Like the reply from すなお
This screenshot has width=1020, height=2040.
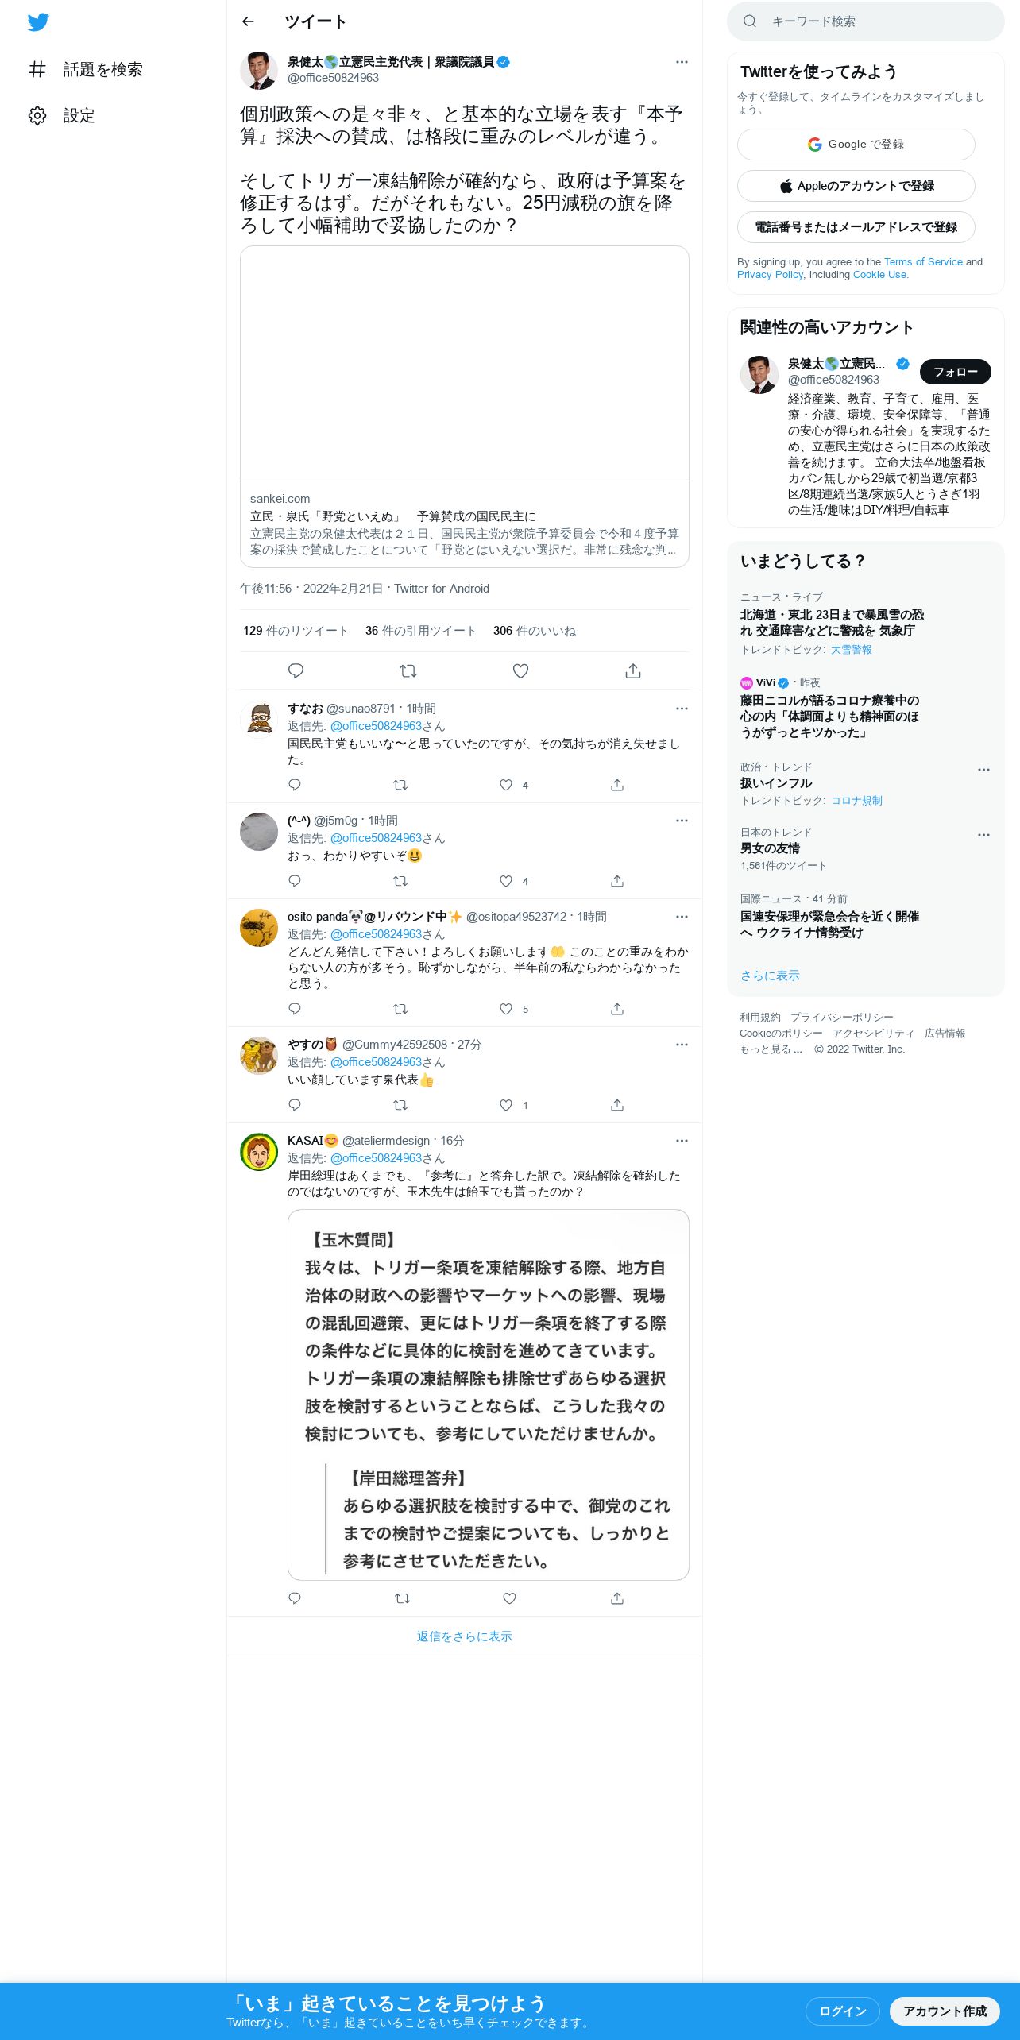point(506,785)
